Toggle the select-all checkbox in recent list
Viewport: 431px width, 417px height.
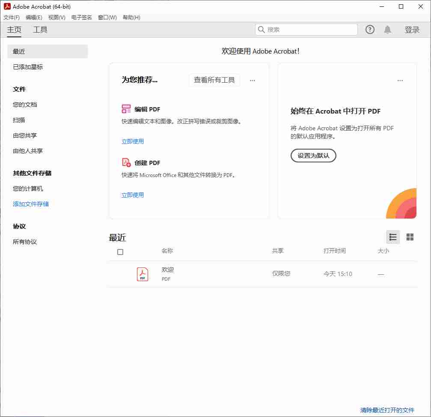tap(120, 252)
